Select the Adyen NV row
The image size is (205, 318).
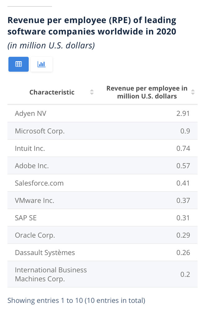click(102, 113)
